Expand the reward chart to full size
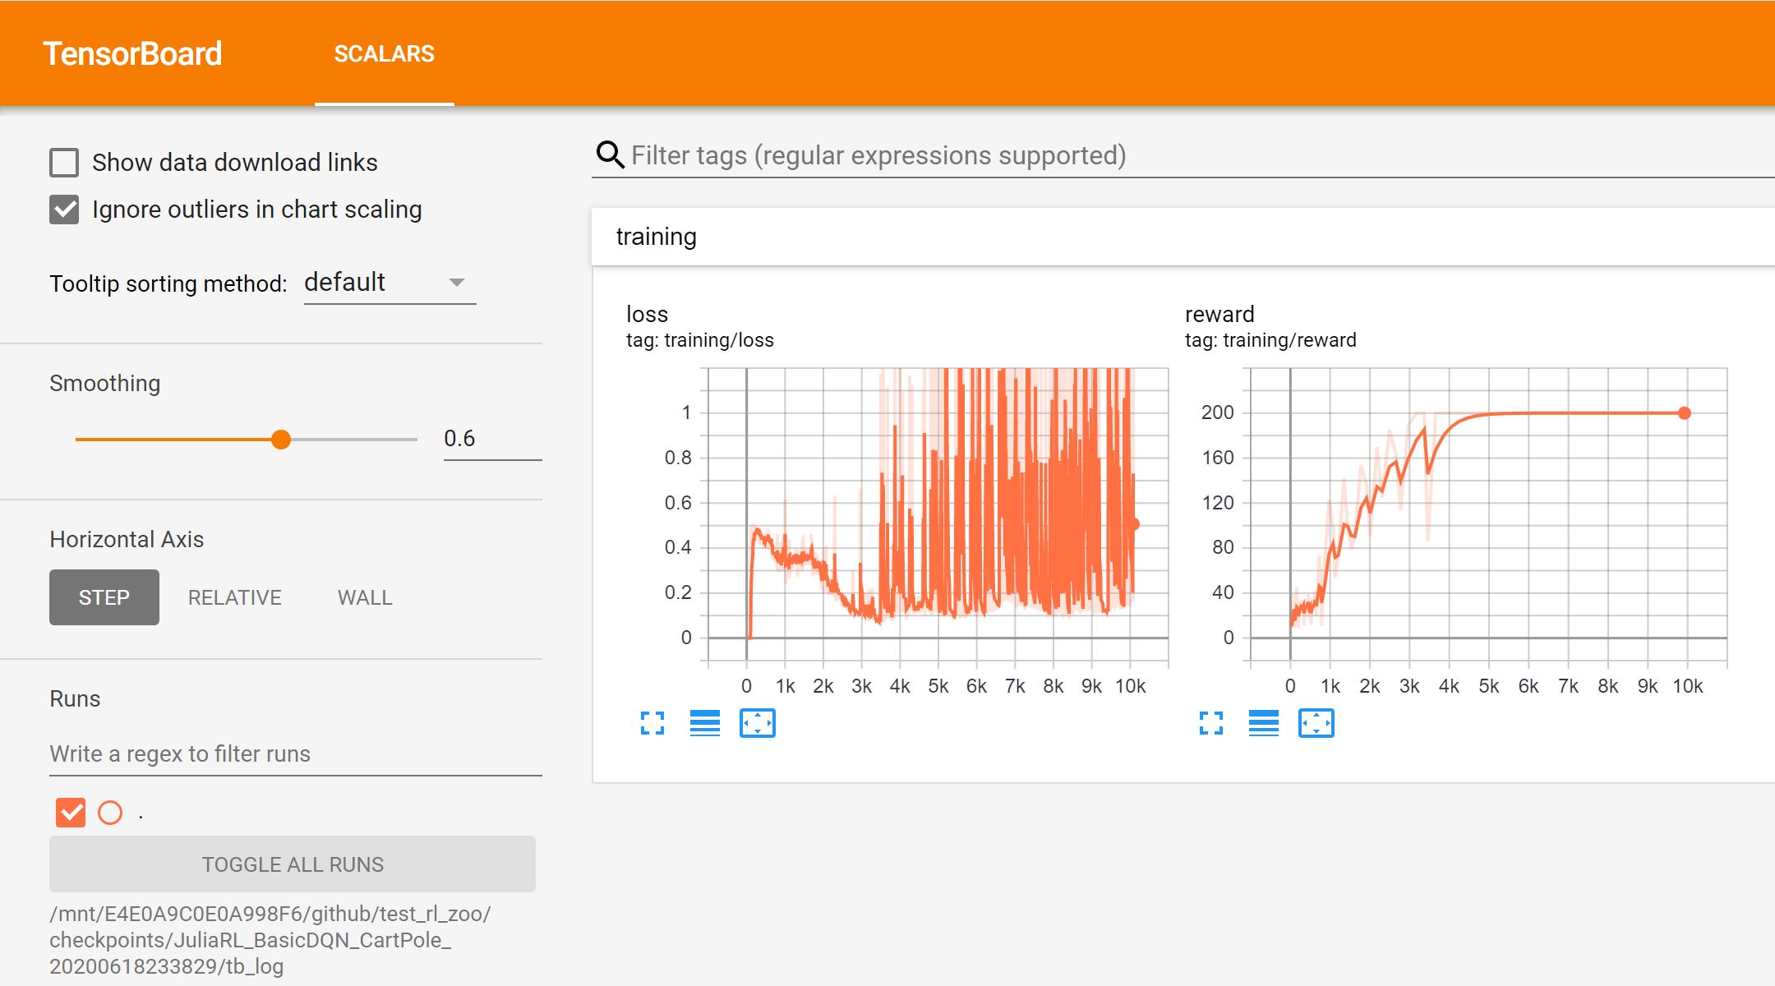The image size is (1775, 986). [x=1211, y=723]
